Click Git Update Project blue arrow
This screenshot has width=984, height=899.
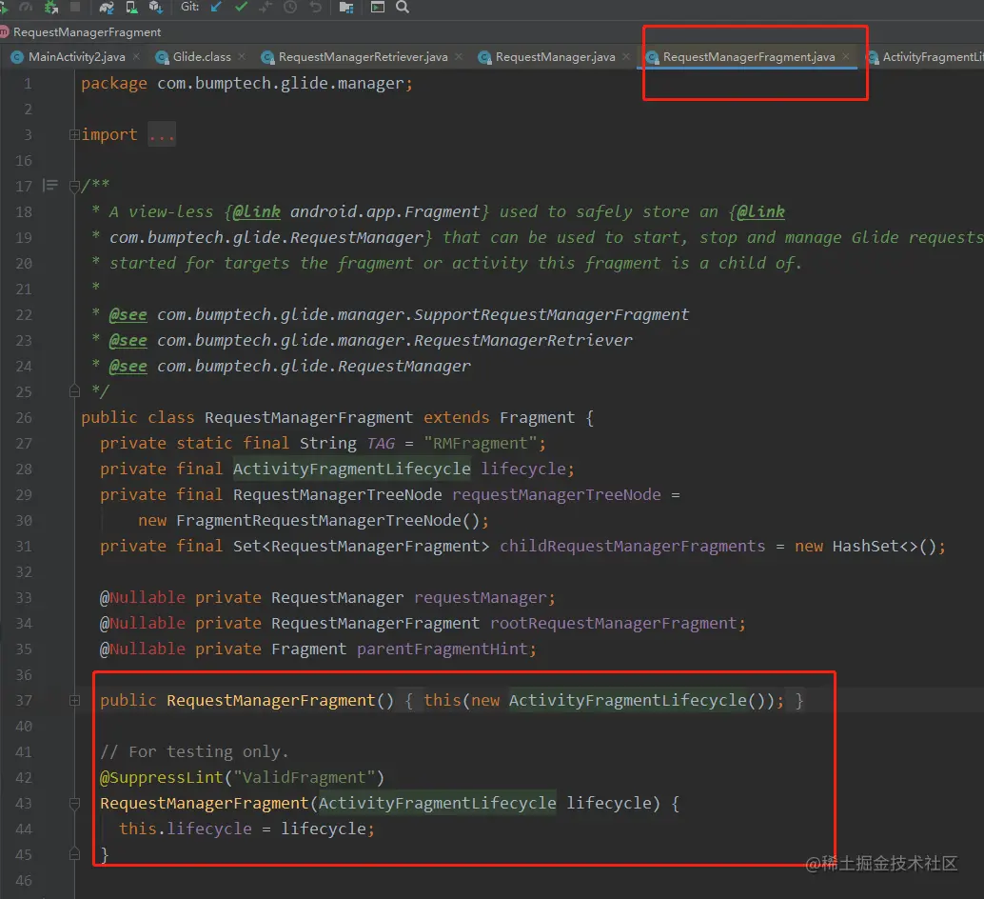click(217, 7)
